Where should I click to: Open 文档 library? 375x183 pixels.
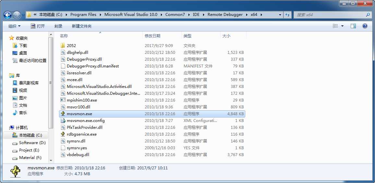pos(23,105)
